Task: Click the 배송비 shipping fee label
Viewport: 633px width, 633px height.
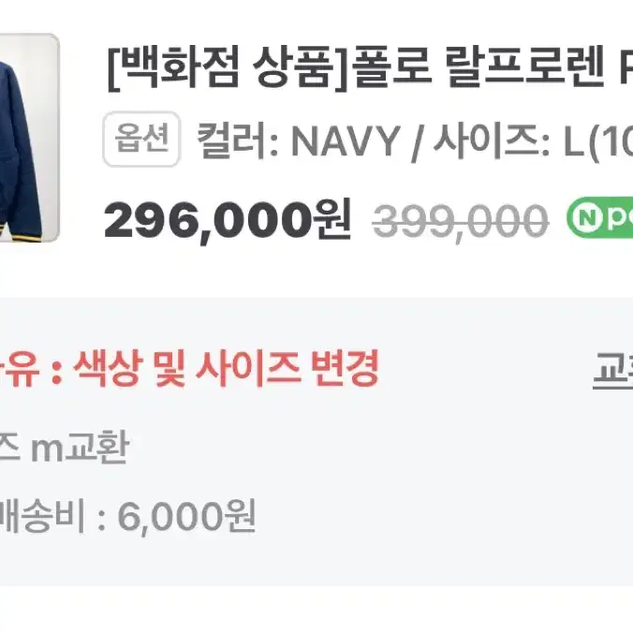Action: click(41, 516)
